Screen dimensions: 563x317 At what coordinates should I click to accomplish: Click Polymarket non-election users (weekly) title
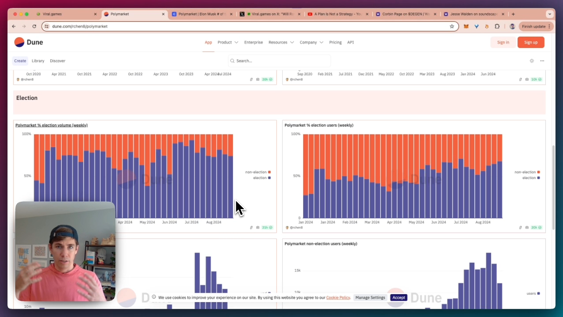tap(321, 243)
